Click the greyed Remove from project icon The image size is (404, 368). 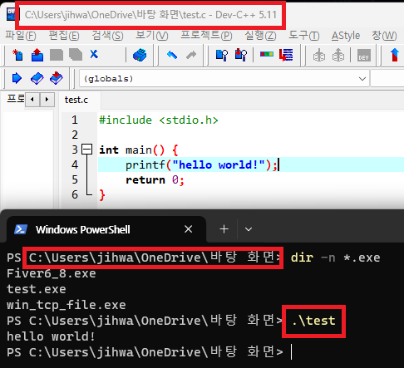338,55
